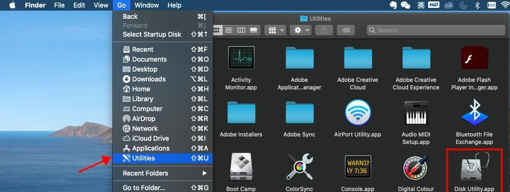Open the Edit menu

[x=79, y=5]
